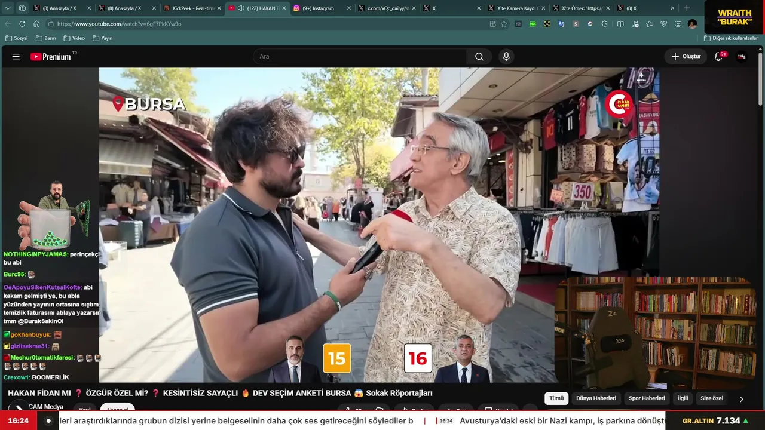Open YouTube notifications bell
The image size is (765, 430).
click(719, 57)
